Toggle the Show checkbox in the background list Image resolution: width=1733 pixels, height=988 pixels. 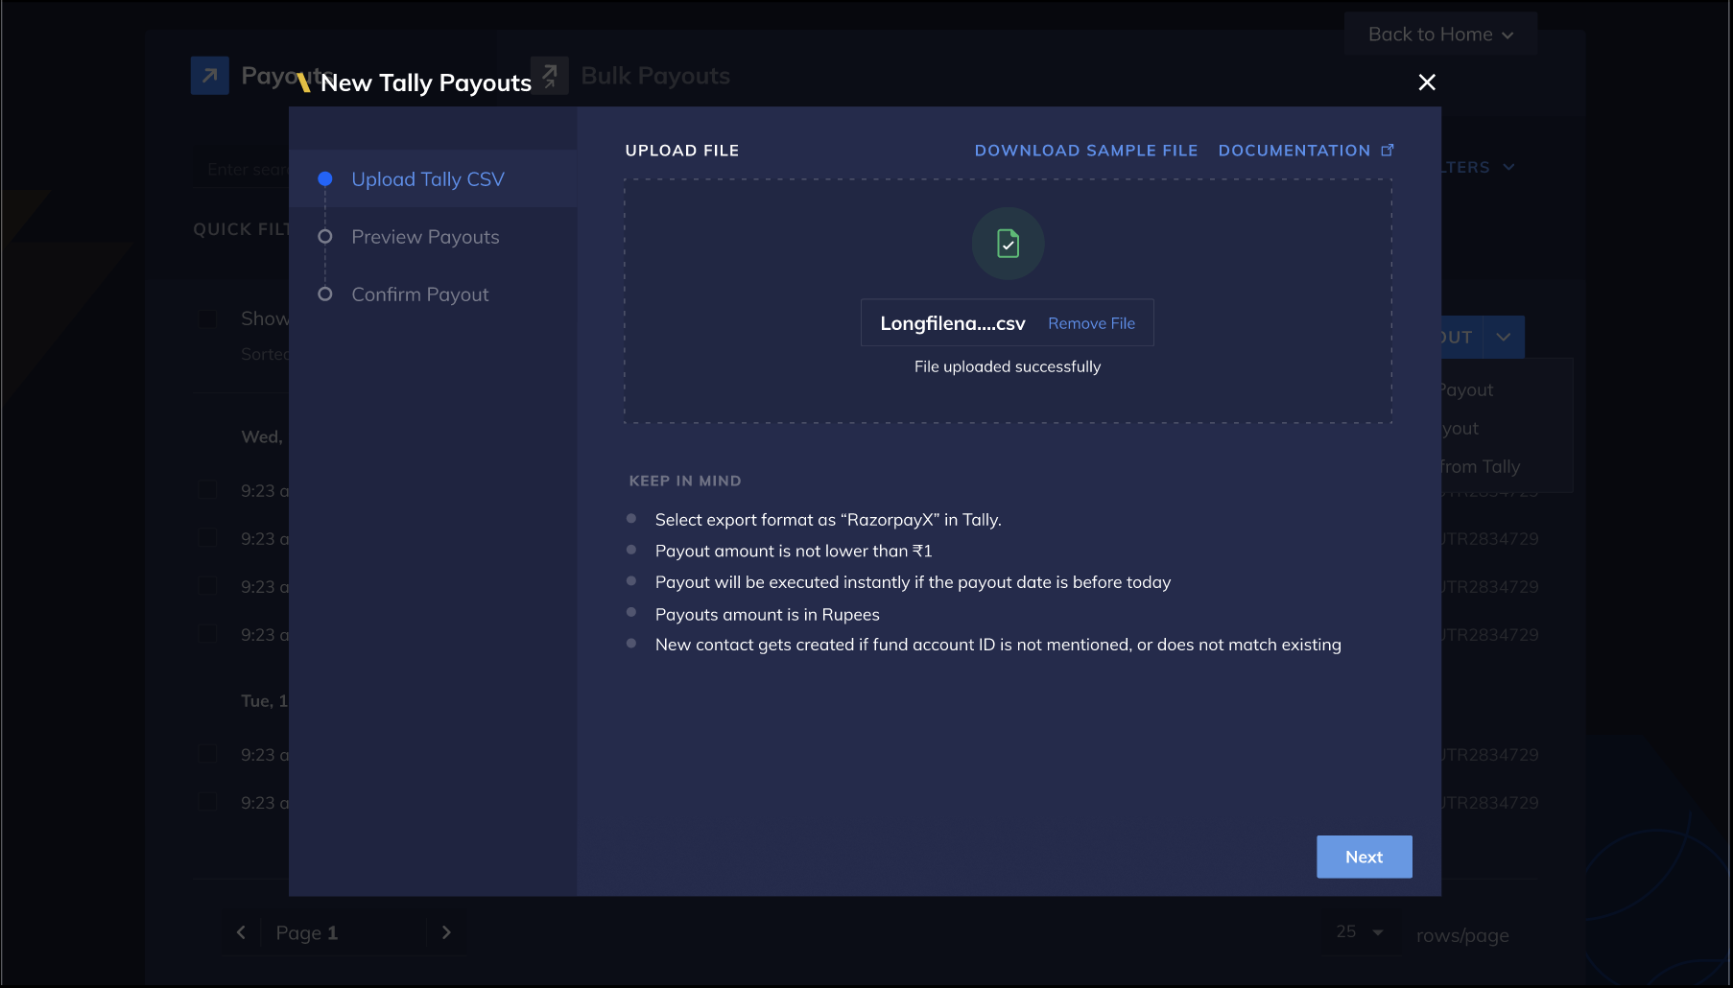pyautogui.click(x=207, y=318)
